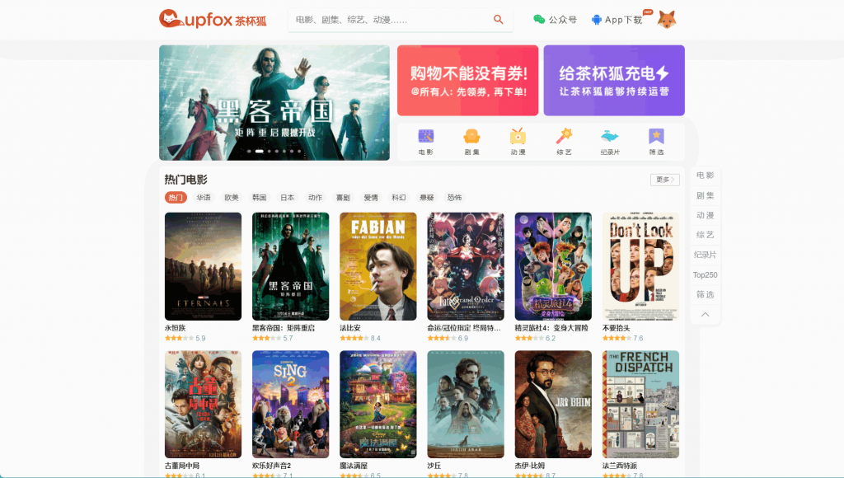Viewport: 844px width, 478px height.
Task: Select the 华语 filter tab
Action: [x=204, y=198]
